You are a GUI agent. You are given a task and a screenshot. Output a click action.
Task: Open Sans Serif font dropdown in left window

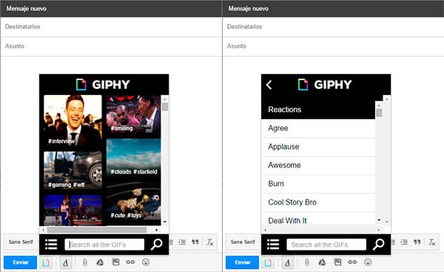(x=21, y=242)
